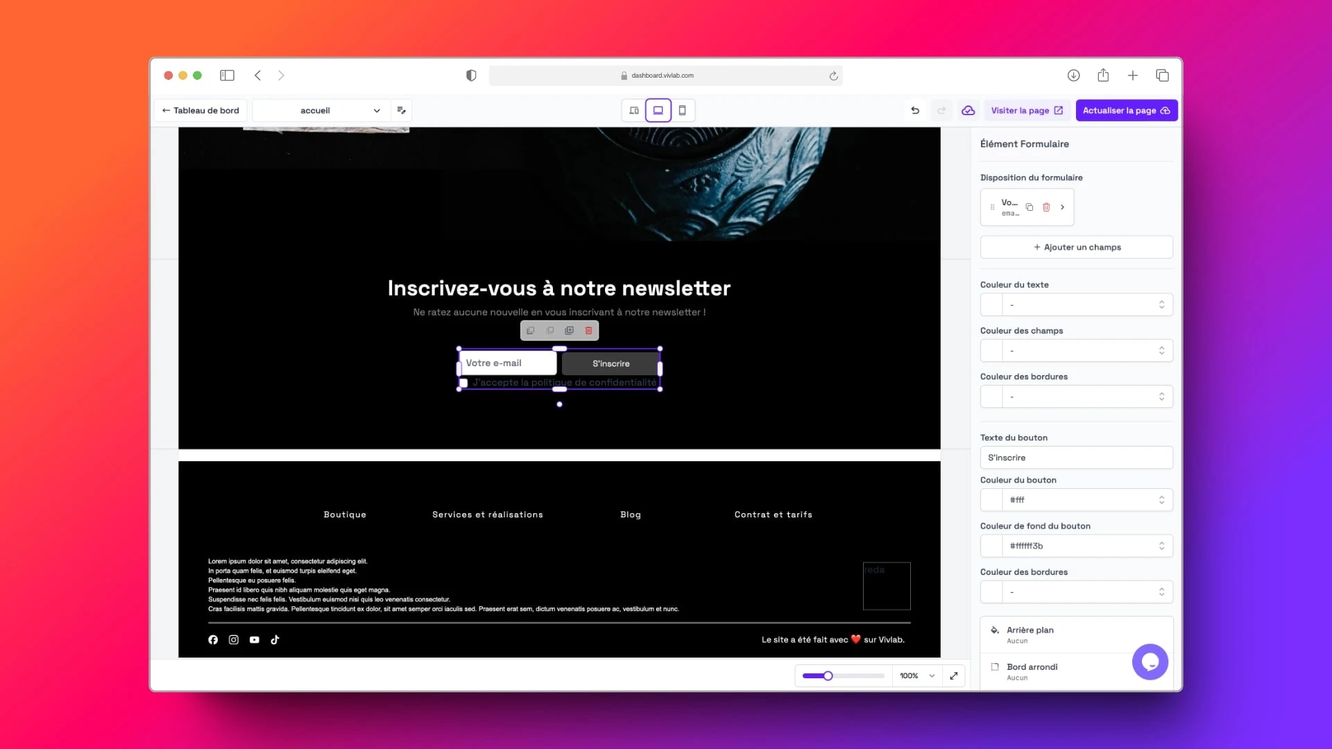The width and height of the screenshot is (1332, 749).
Task: Click Ajouter un champs button
Action: pyautogui.click(x=1076, y=247)
